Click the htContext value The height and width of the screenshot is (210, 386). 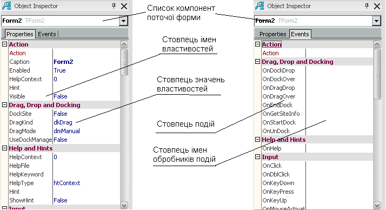click(x=67, y=183)
